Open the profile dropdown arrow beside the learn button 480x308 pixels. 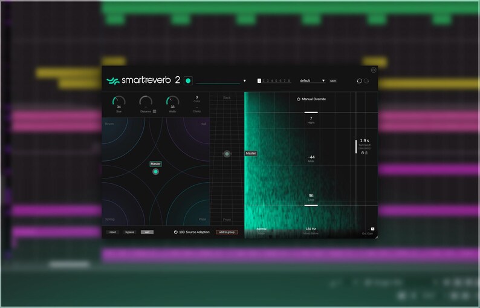[x=245, y=81]
